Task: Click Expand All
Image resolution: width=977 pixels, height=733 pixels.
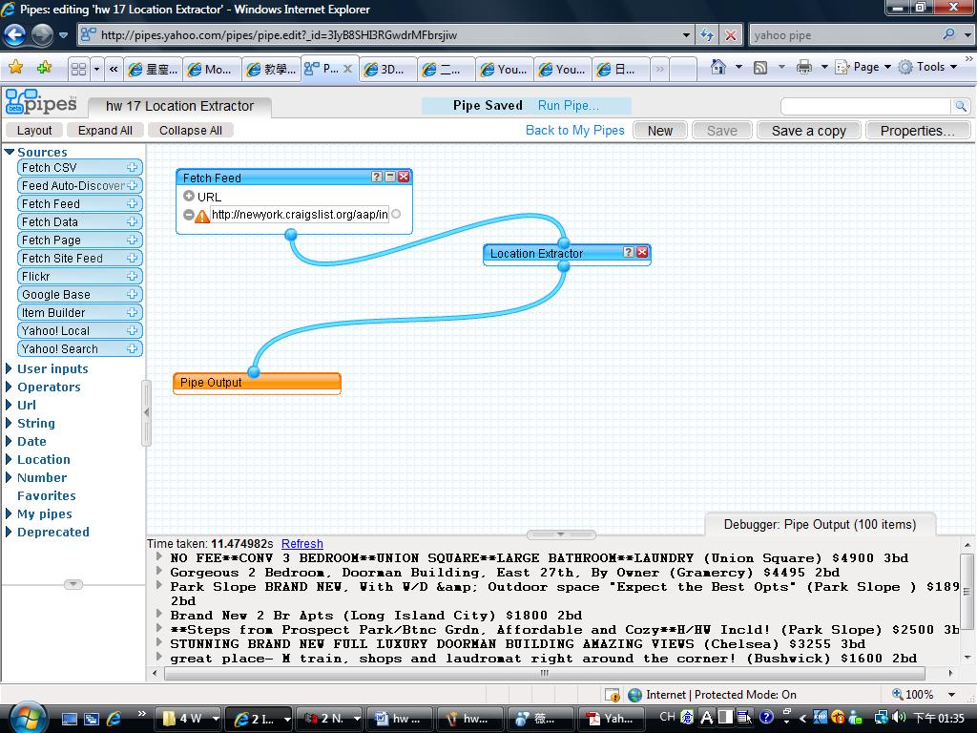Action: (x=105, y=130)
